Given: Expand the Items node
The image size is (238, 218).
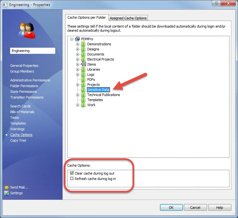Looking at the screenshot, I should (77, 65).
